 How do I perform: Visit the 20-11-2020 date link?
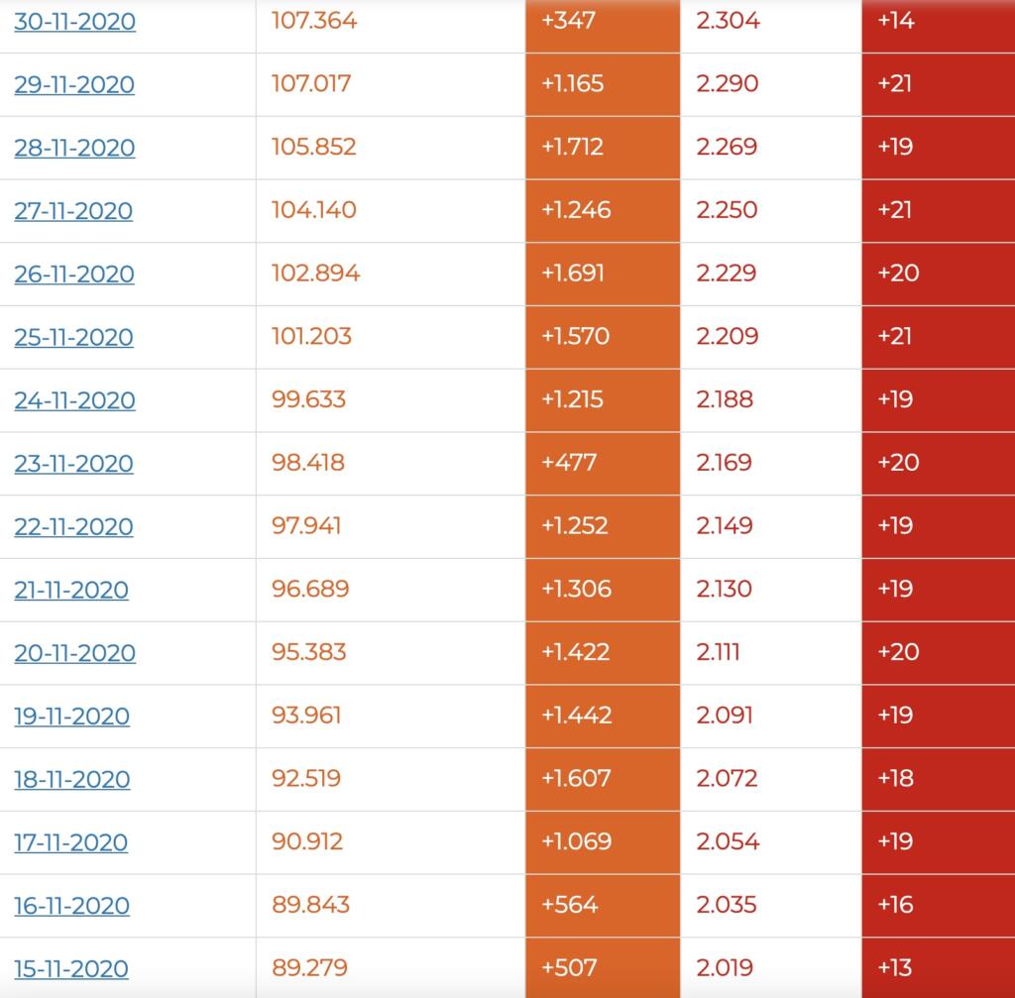coord(74,653)
